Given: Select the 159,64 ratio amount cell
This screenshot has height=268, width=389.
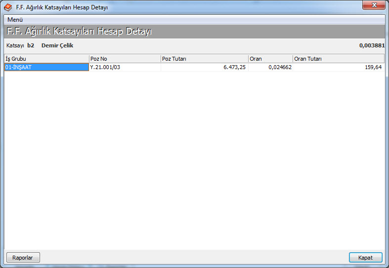Looking at the screenshot, I should point(338,67).
